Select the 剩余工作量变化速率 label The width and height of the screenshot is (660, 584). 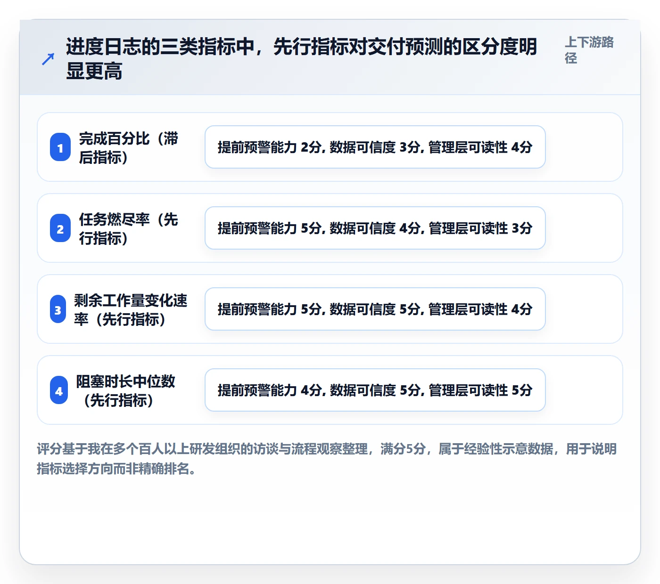click(x=131, y=309)
